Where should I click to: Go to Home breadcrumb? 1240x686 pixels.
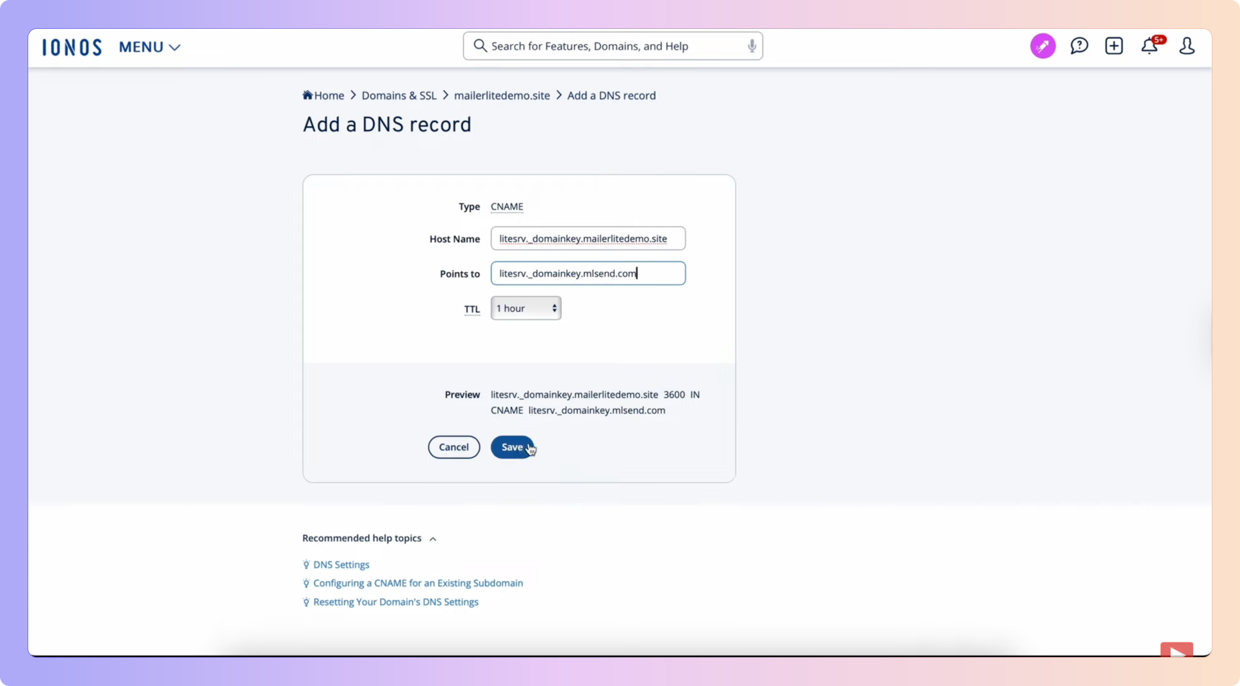[x=329, y=95]
